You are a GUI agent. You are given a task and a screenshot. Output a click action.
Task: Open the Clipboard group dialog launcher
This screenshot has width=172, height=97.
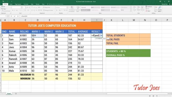[x=11, y=13]
